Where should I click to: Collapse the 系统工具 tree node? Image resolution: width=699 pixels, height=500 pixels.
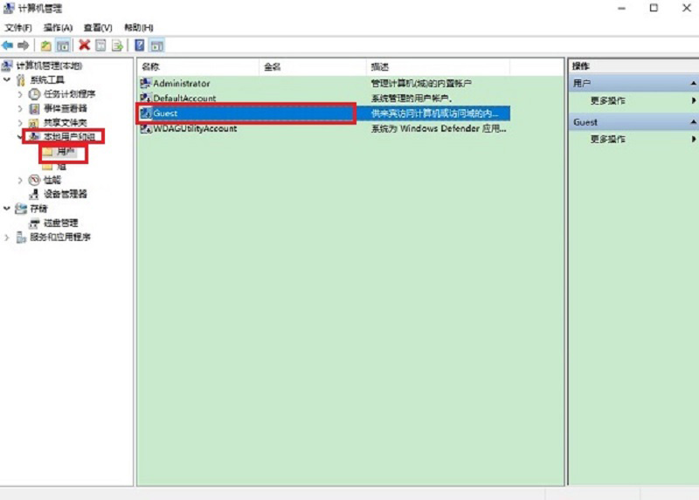coord(7,79)
